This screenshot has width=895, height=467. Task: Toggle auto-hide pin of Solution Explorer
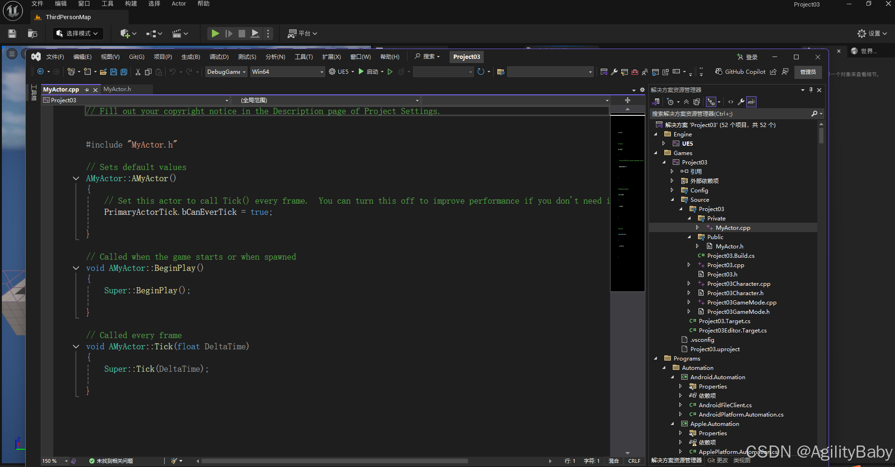pyautogui.click(x=811, y=90)
